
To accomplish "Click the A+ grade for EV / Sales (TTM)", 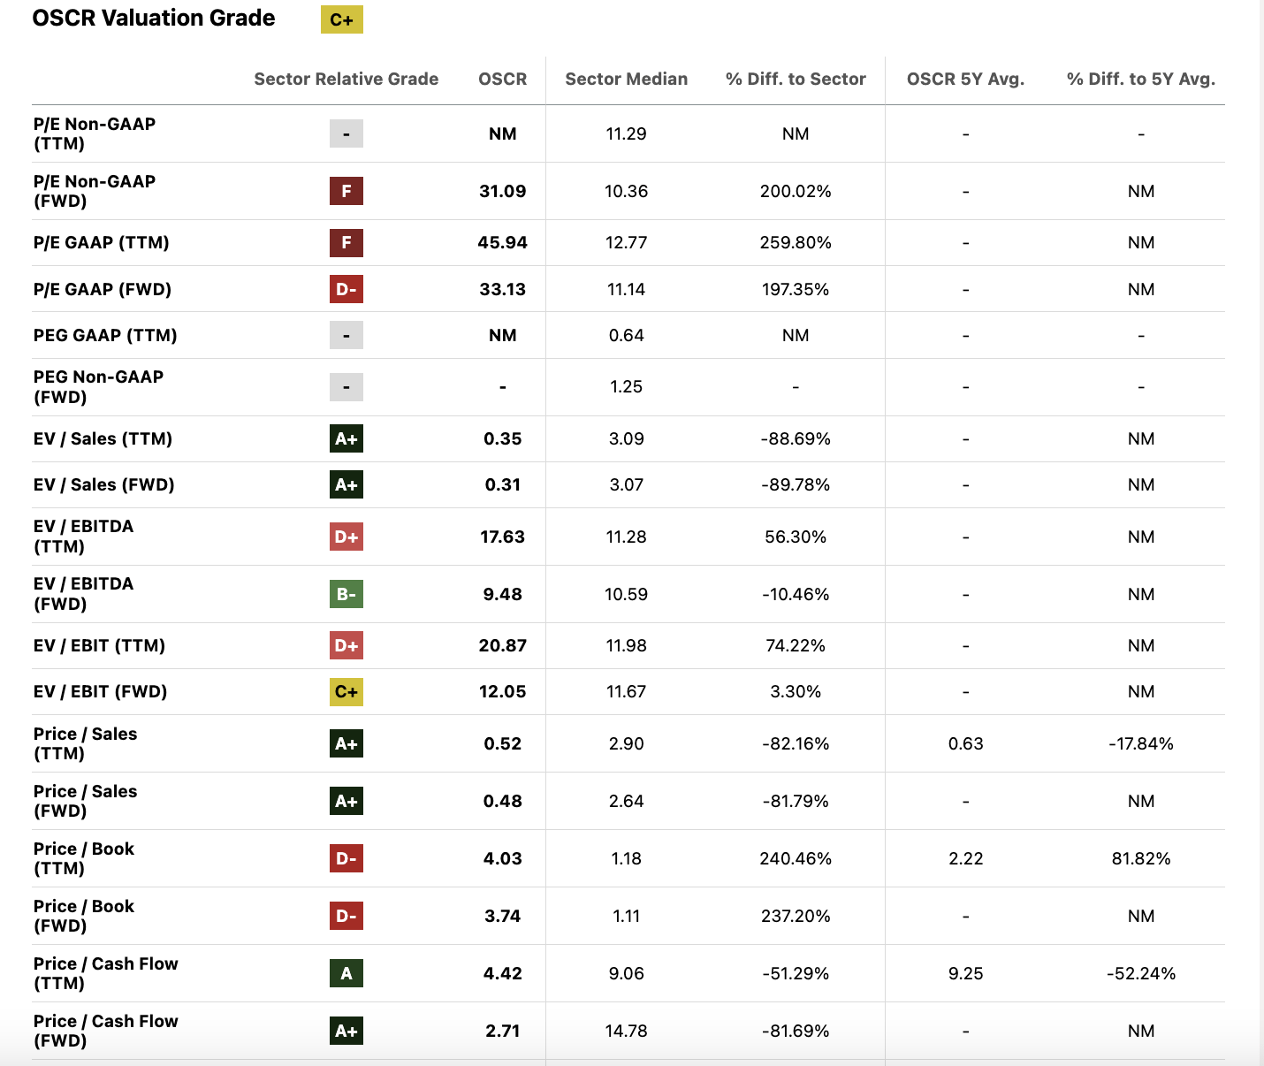I will point(346,438).
